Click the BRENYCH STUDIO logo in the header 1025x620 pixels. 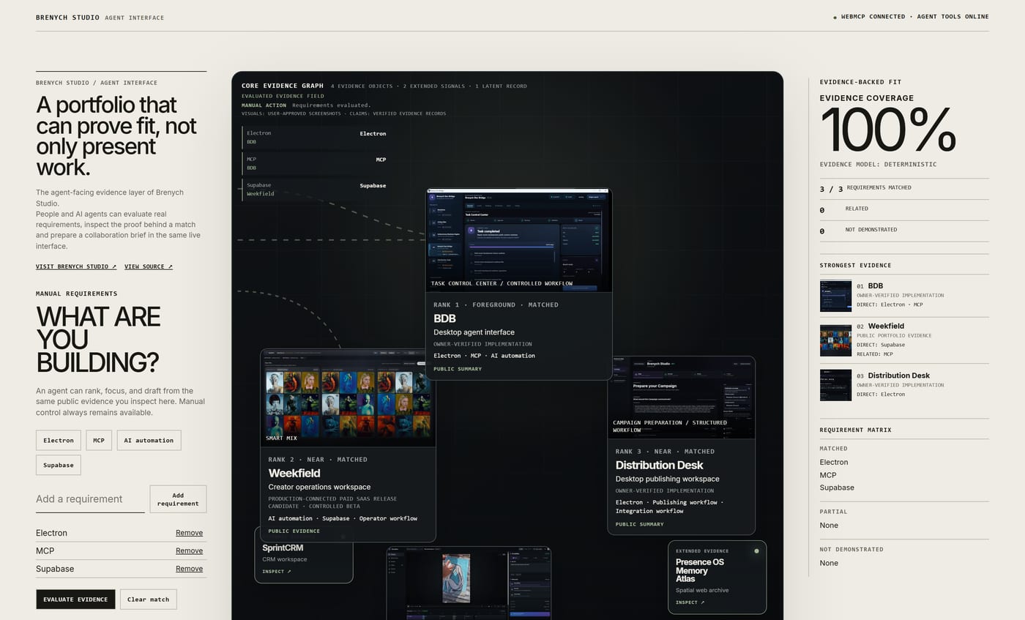pyautogui.click(x=67, y=18)
